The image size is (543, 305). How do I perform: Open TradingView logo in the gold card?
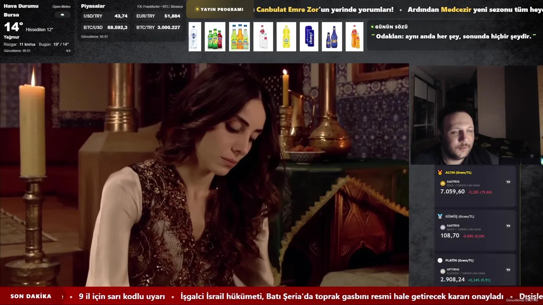click(x=508, y=182)
